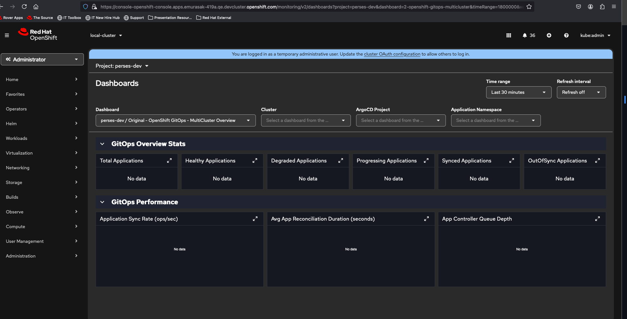Expand App Controller Queue Depth panel
Image resolution: width=627 pixels, height=319 pixels.
point(598,219)
